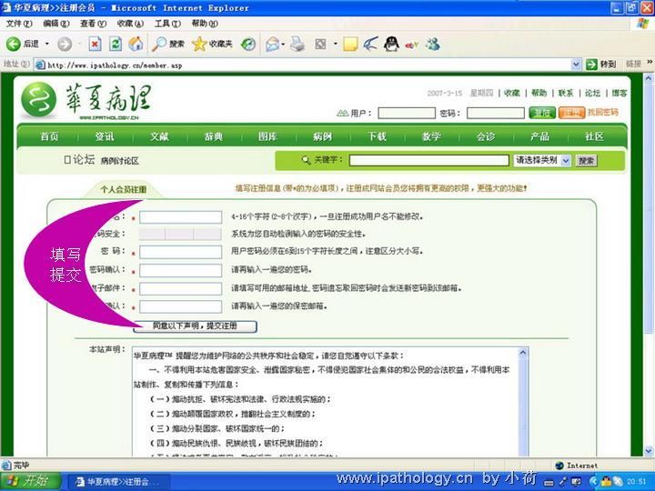This screenshot has width=655, height=491.
Task: Open Favorites star toolbar button
Action: [212, 44]
